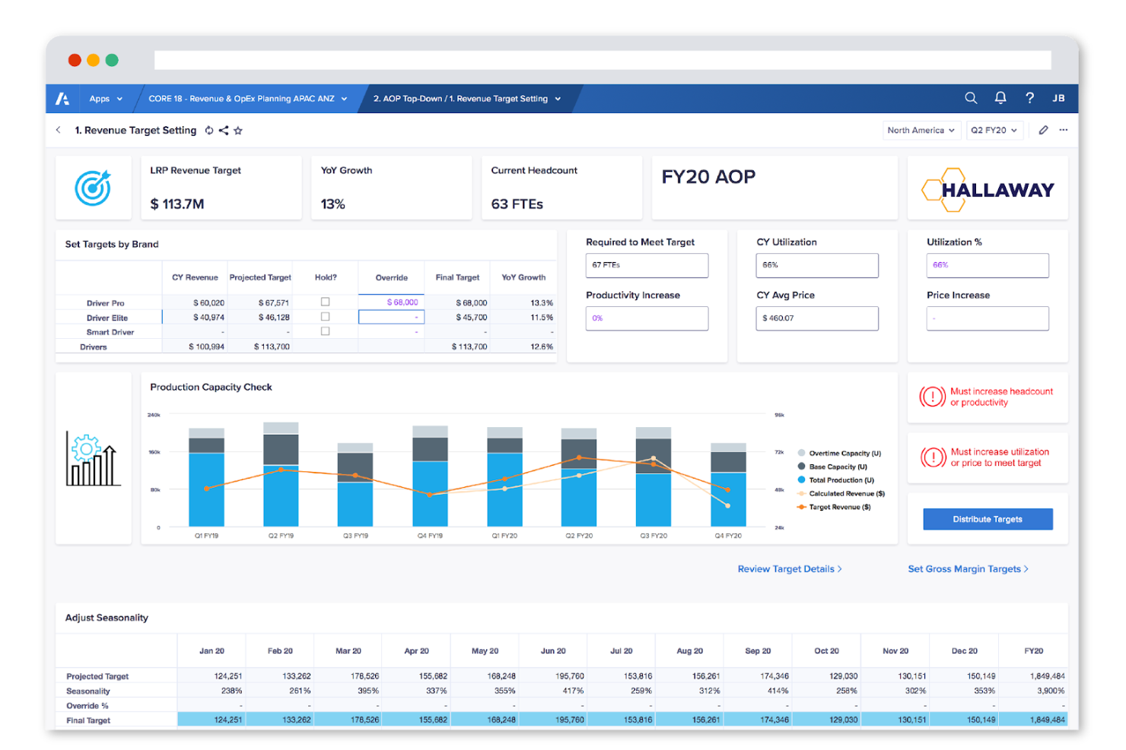
Task: Open the Apps dropdown
Action: pos(106,99)
